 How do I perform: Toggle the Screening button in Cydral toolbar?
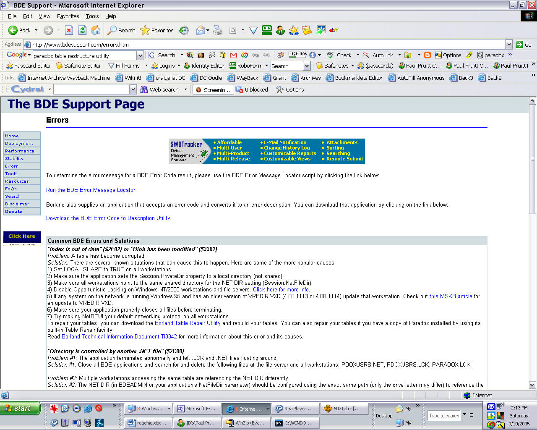213,89
